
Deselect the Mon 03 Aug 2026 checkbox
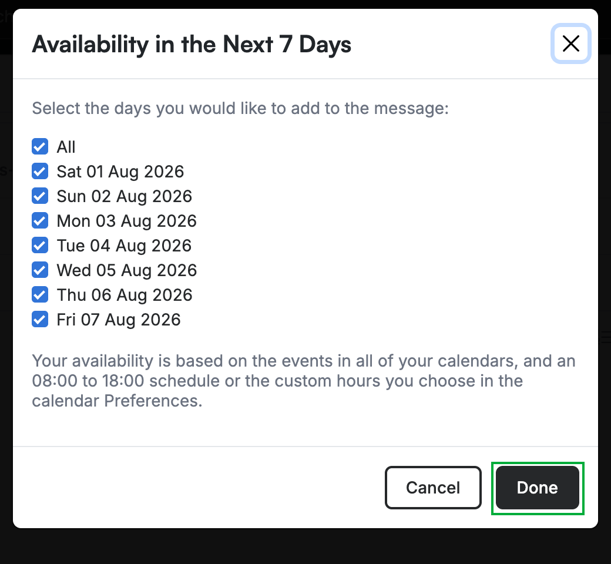[x=40, y=221]
